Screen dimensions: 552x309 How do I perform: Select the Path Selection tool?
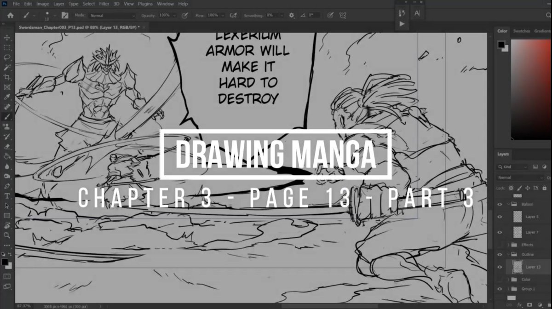pos(7,206)
